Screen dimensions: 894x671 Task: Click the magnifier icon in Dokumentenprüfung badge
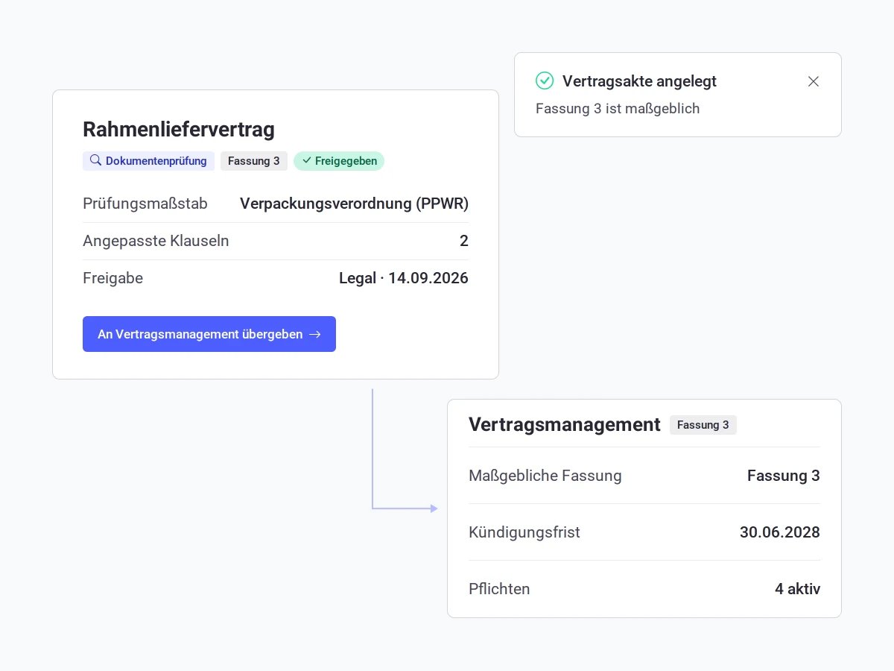95,160
